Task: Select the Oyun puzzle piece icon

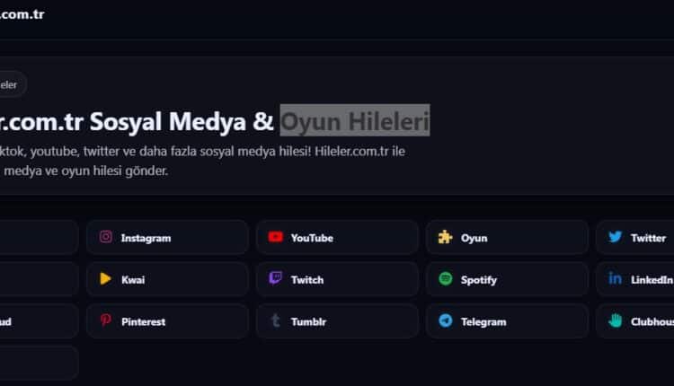Action: (x=445, y=238)
